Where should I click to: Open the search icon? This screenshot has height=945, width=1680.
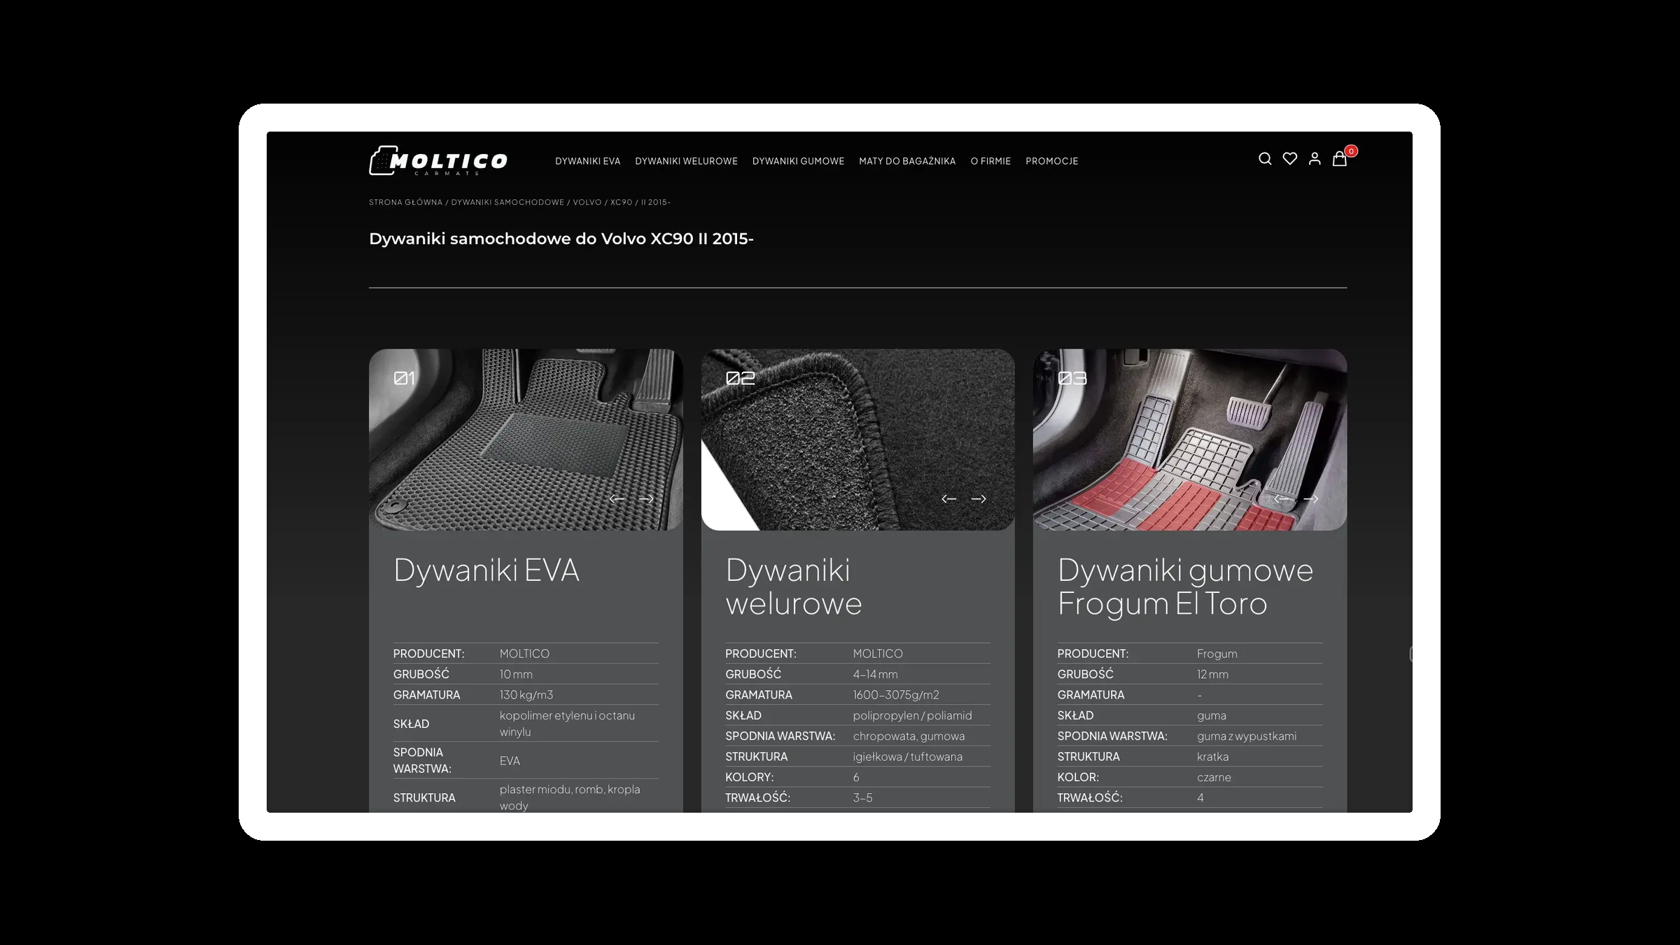(x=1265, y=159)
